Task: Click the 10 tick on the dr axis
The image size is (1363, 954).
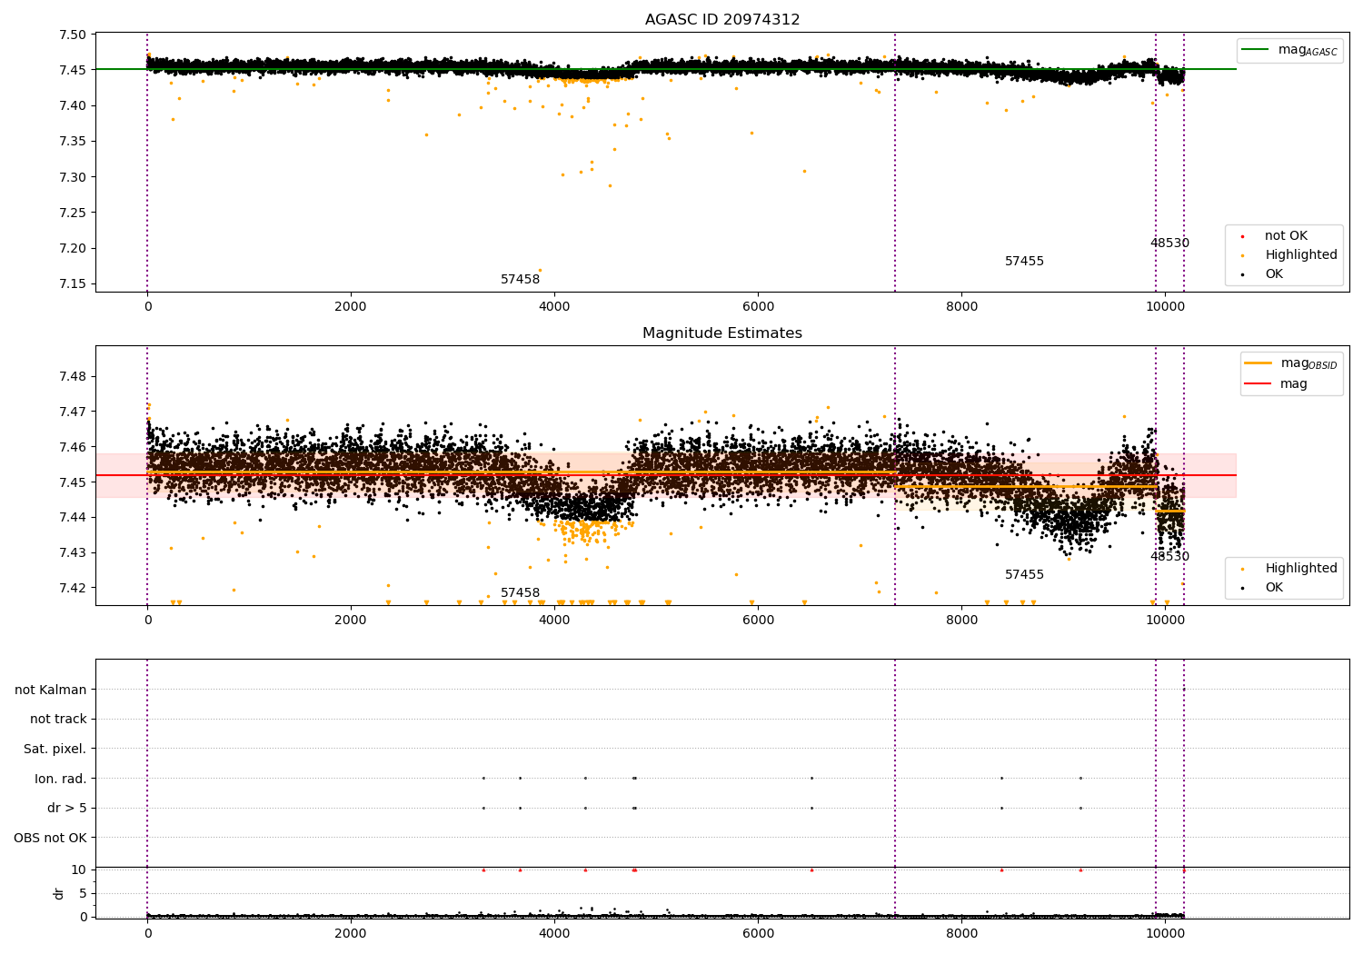Action: (79, 870)
